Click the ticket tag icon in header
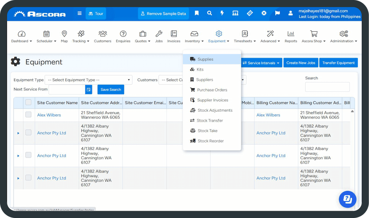369x218 pixels. 250,13
